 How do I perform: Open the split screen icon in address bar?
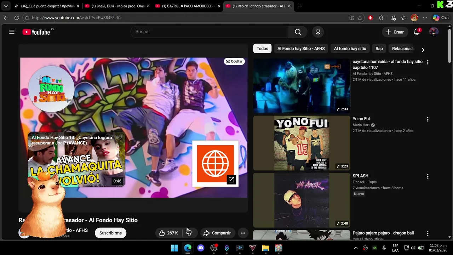[x=351, y=18]
